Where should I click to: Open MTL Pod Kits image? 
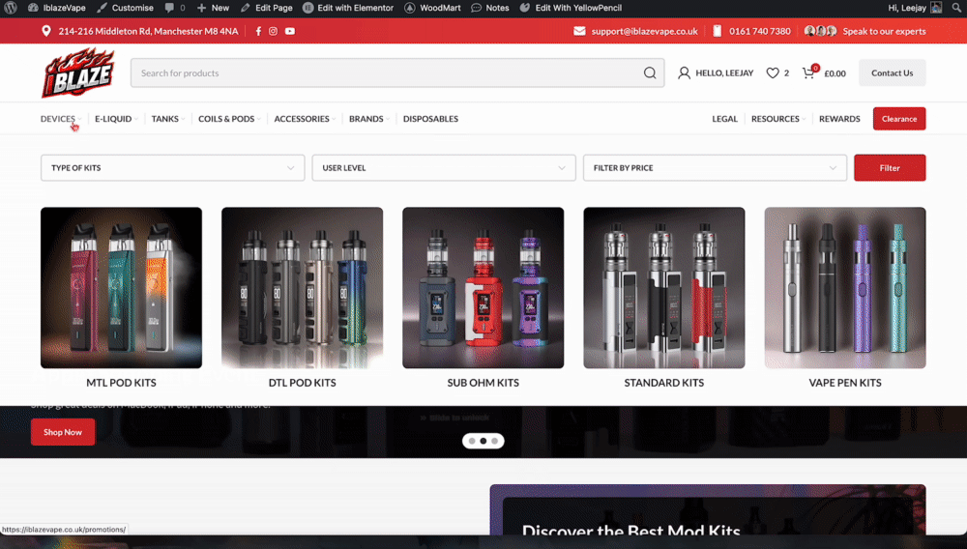point(121,288)
